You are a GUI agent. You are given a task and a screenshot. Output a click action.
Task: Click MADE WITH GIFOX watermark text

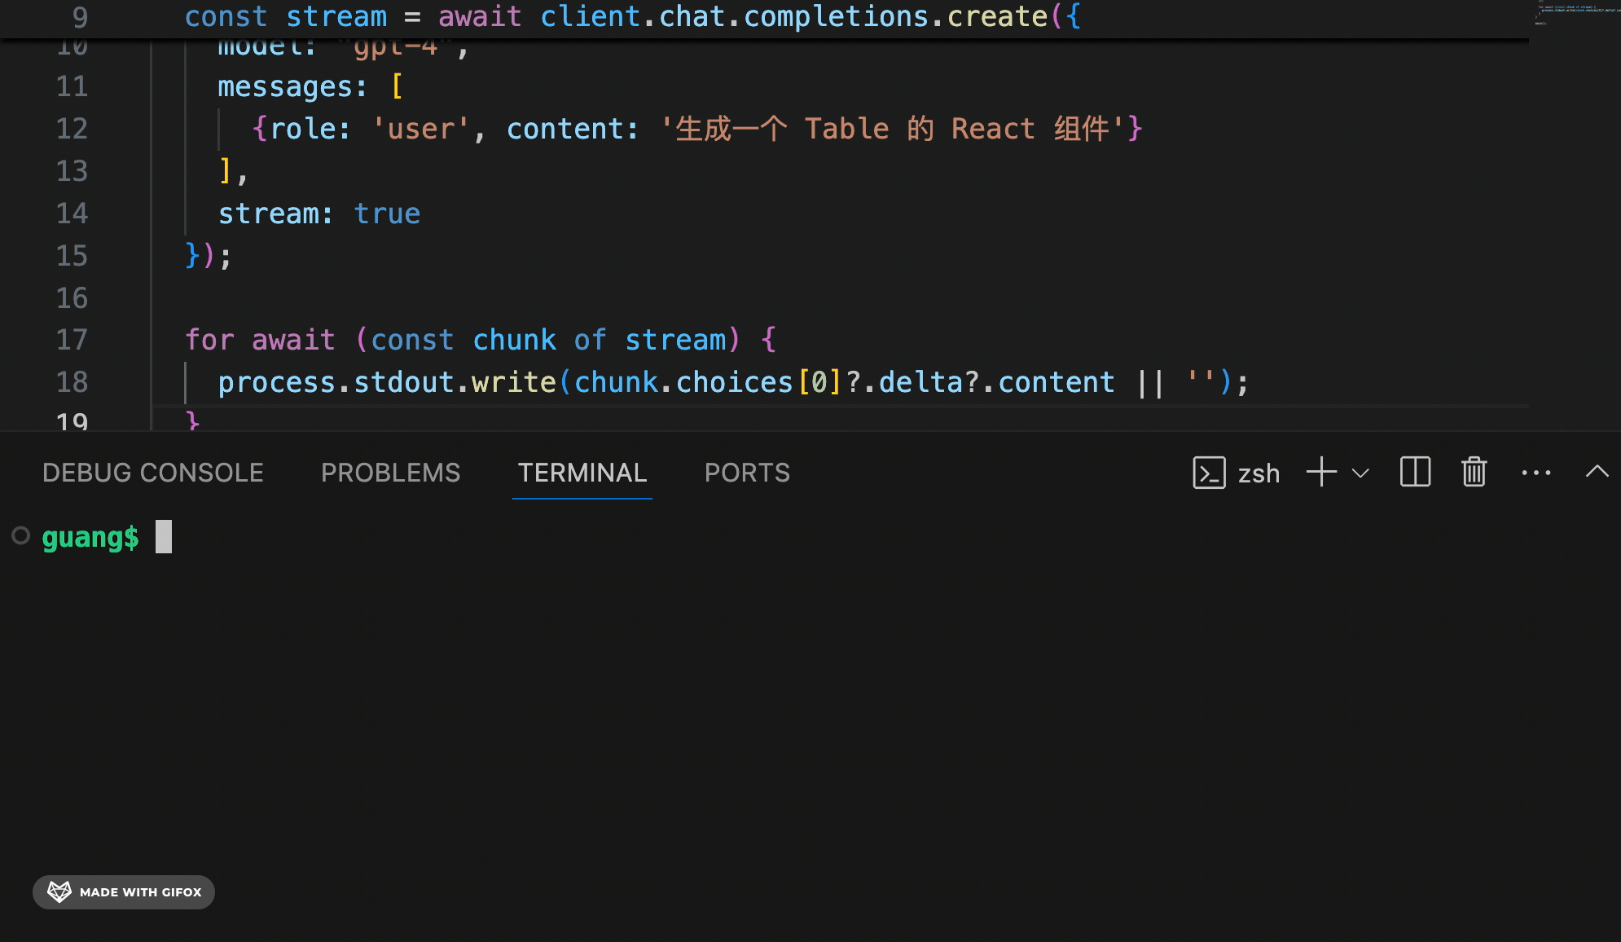coord(140,892)
